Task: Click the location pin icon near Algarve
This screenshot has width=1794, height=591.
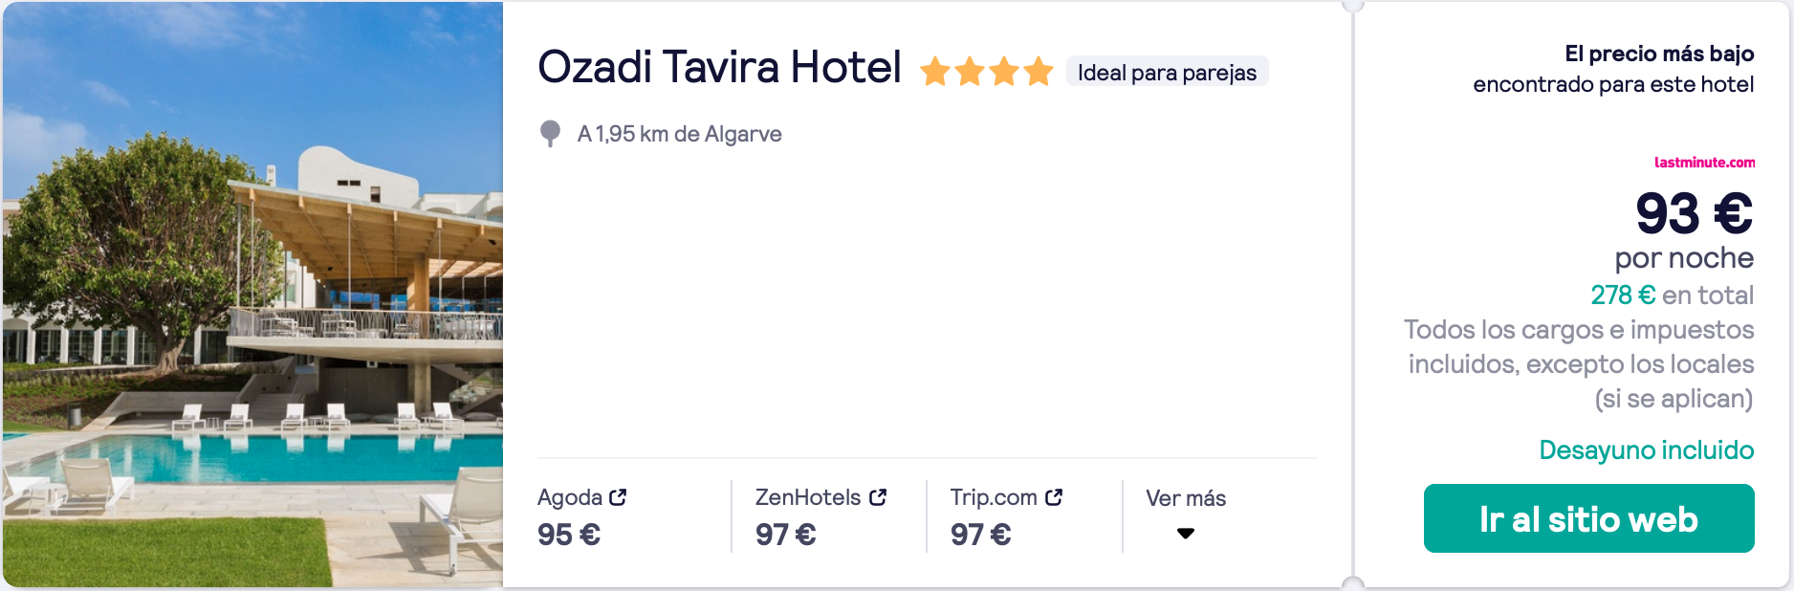Action: tap(550, 134)
